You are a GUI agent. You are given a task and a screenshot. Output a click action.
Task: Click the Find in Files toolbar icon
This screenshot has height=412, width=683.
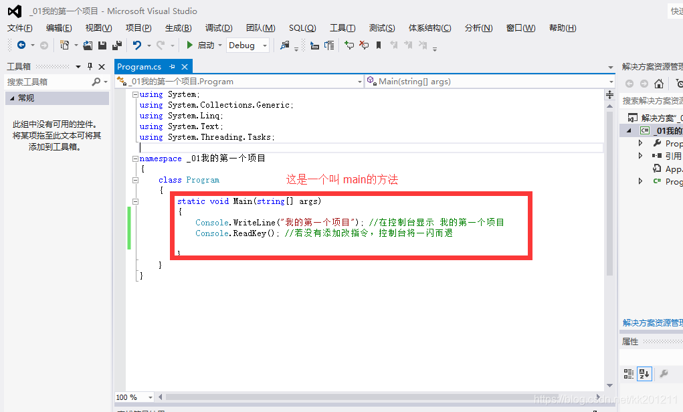(x=284, y=45)
